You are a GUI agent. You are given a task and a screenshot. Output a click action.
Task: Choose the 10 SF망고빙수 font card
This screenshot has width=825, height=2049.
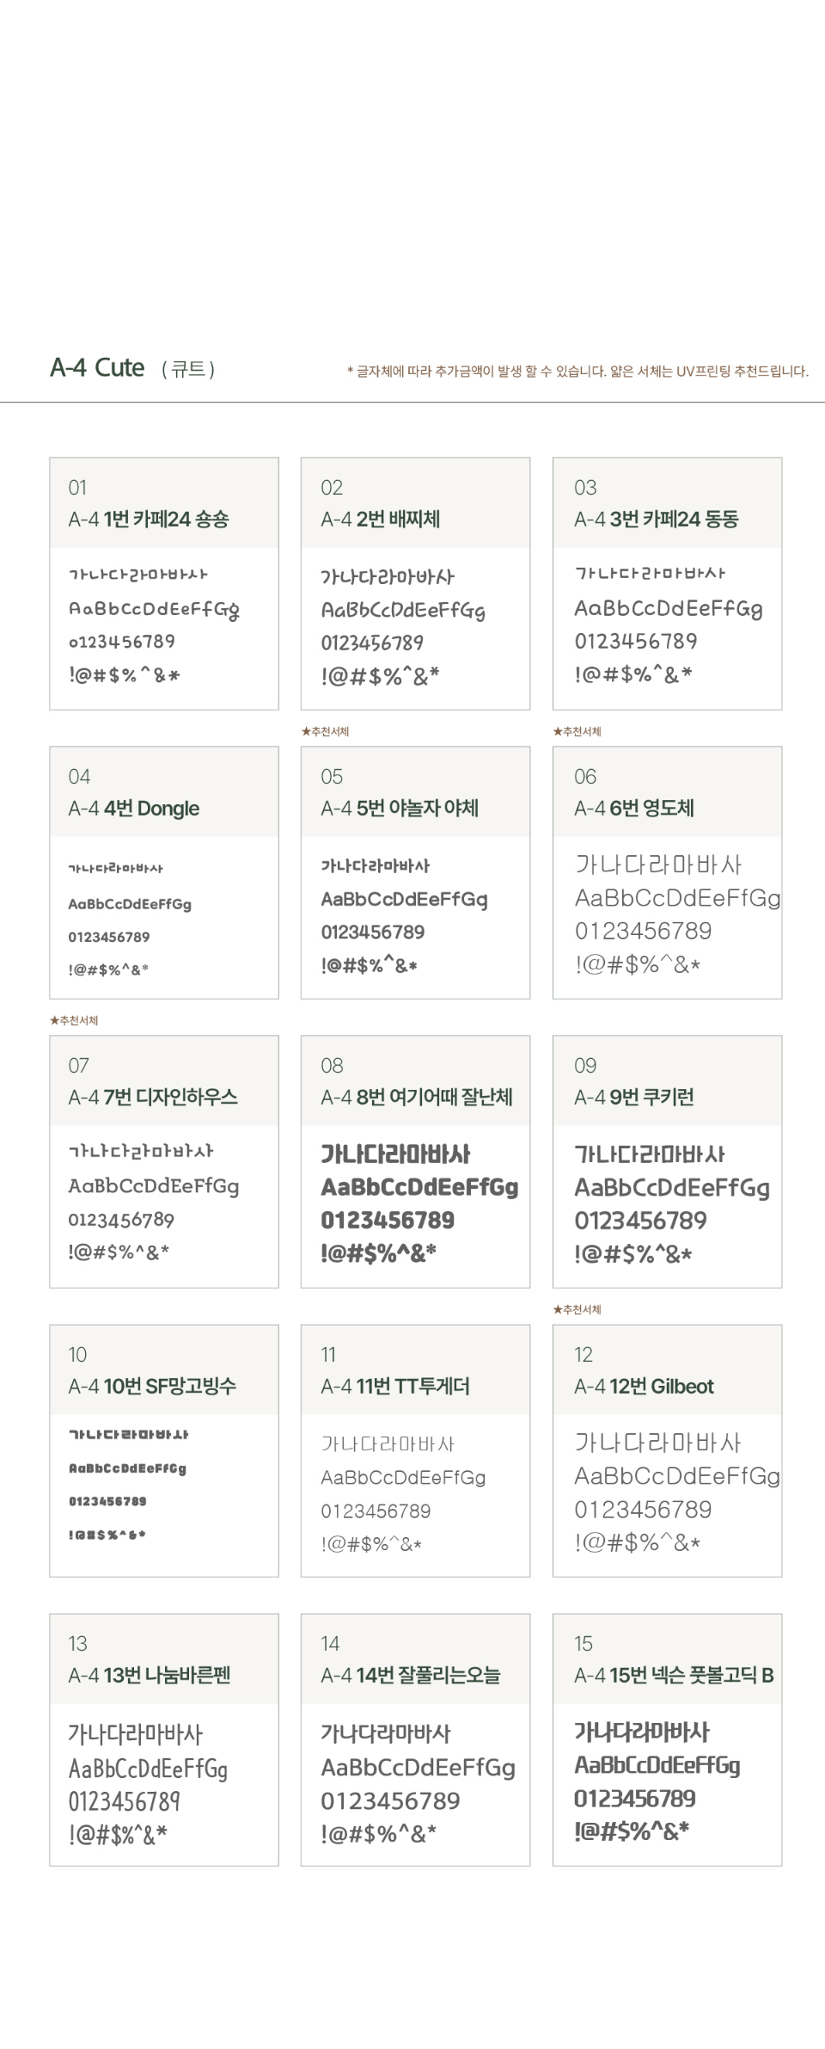pos(163,1450)
